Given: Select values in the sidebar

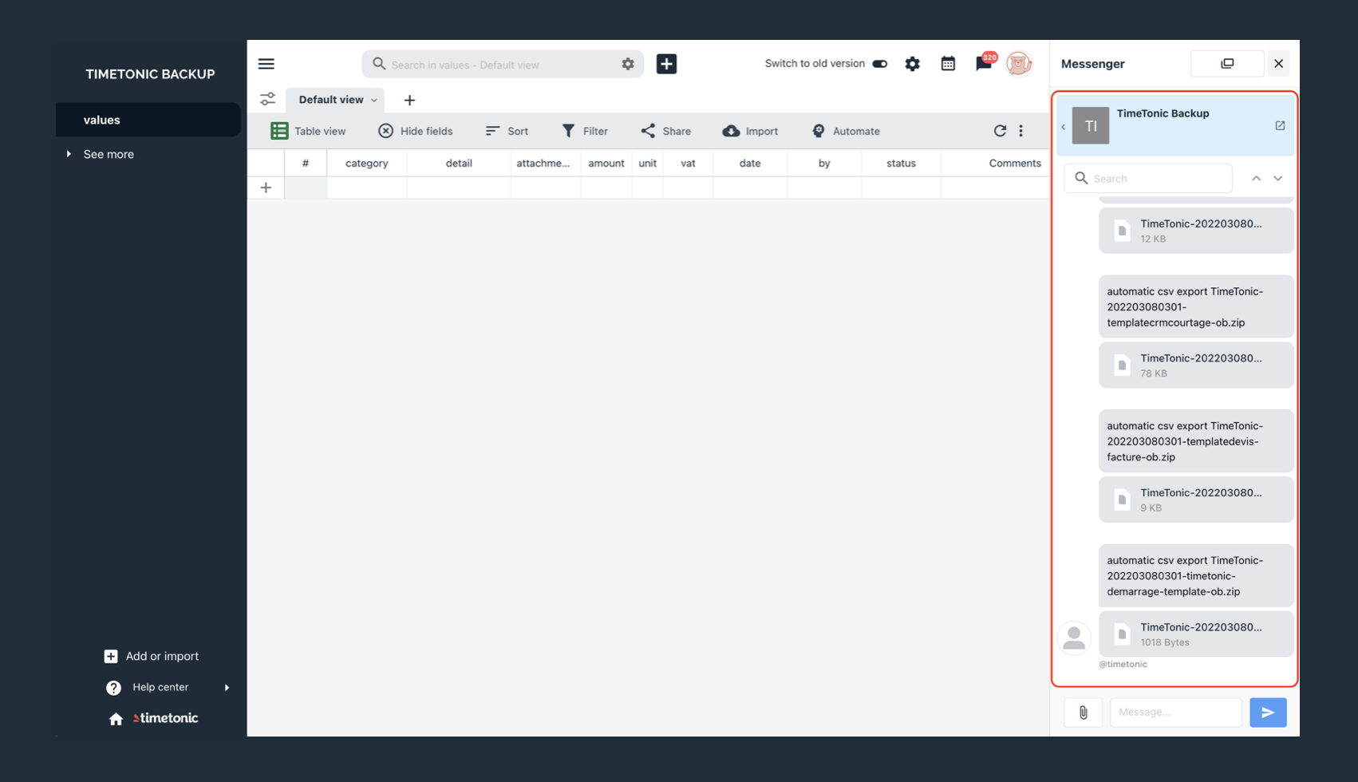Looking at the screenshot, I should point(148,120).
